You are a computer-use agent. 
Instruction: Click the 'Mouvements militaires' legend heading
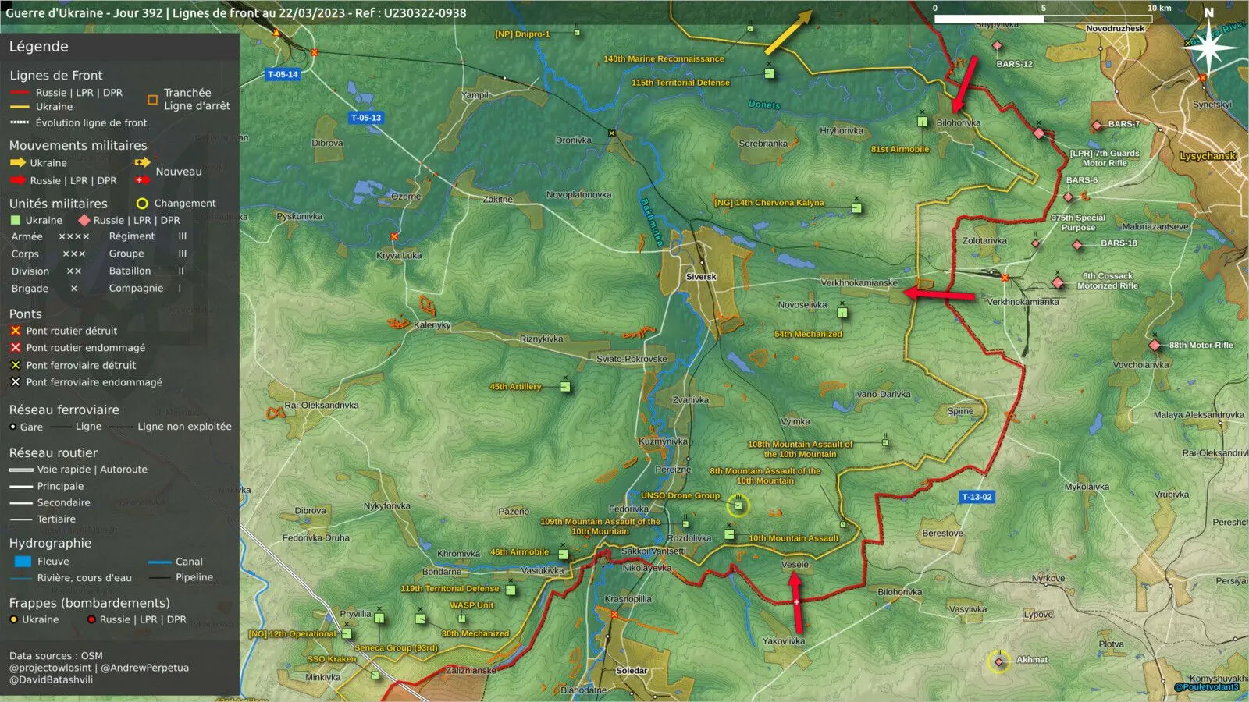(78, 146)
